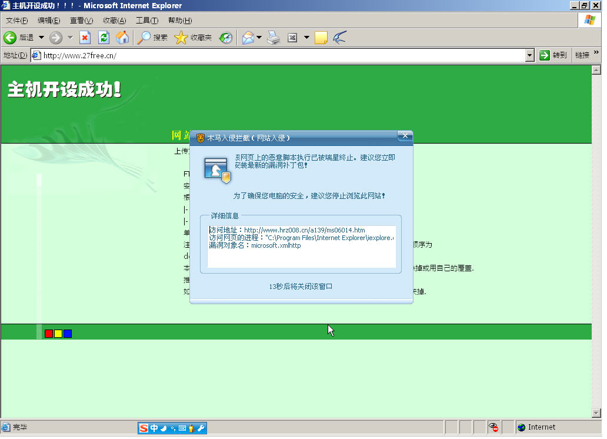This screenshot has height=439, width=607.
Task: Expand the Forward button history dropdown
Action: pos(70,38)
